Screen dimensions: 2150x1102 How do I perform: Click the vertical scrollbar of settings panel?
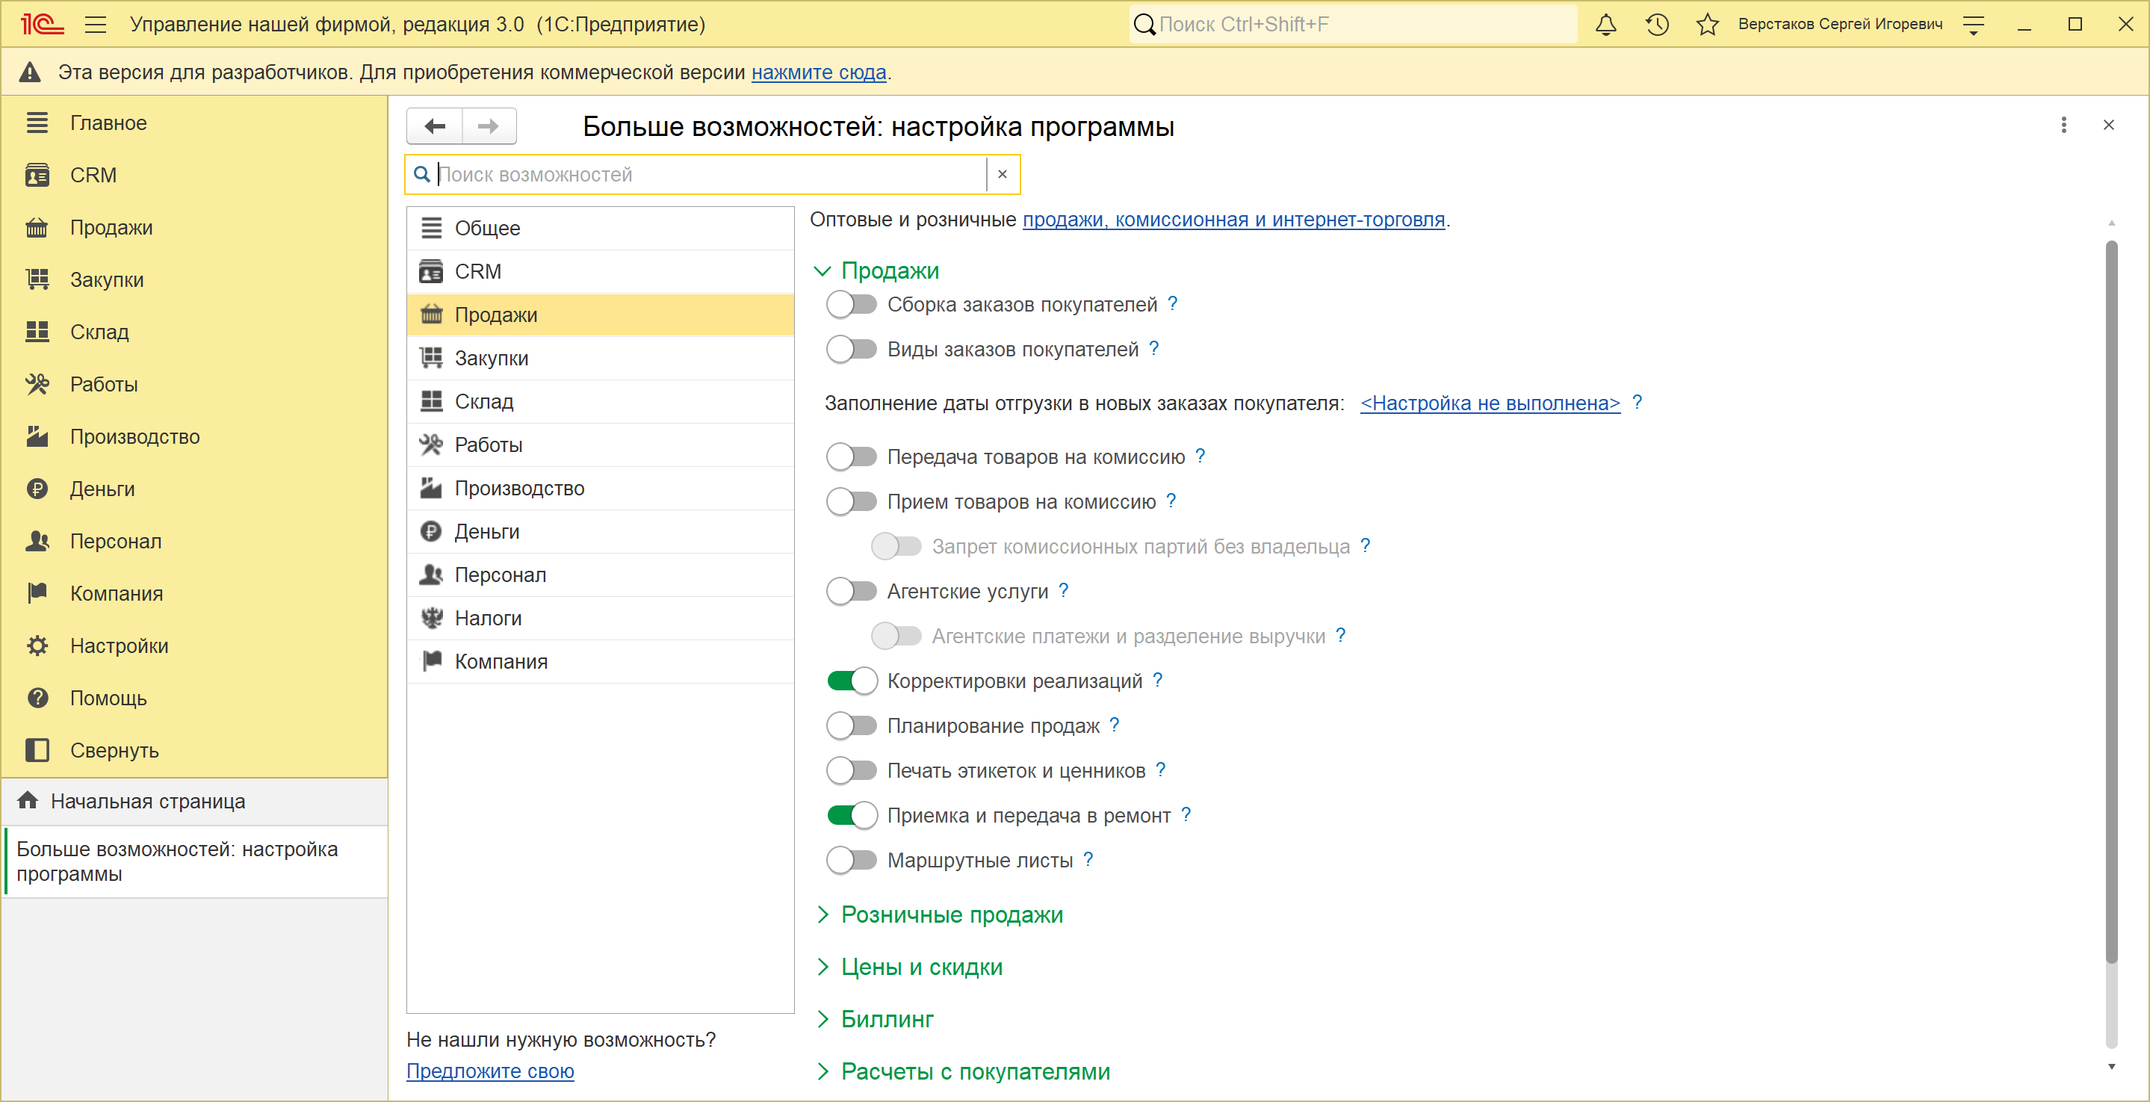(2110, 601)
